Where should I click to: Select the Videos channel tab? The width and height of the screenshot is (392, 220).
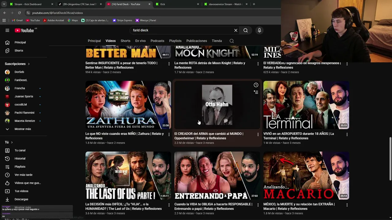(111, 41)
